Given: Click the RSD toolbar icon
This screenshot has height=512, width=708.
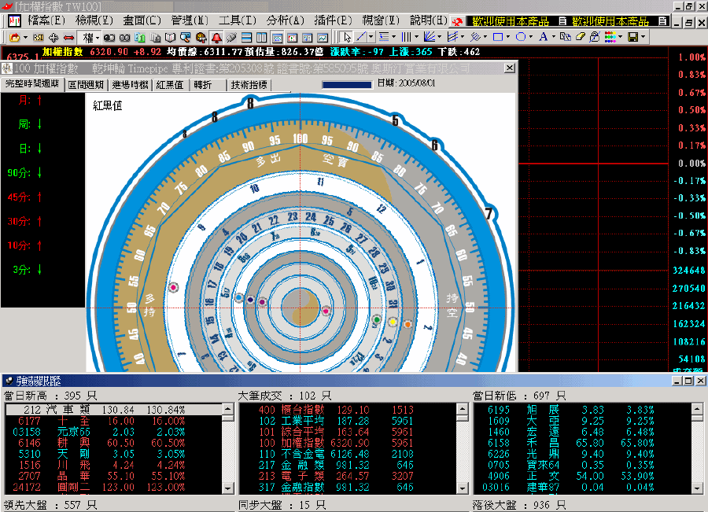Looking at the screenshot, I should point(39,37).
